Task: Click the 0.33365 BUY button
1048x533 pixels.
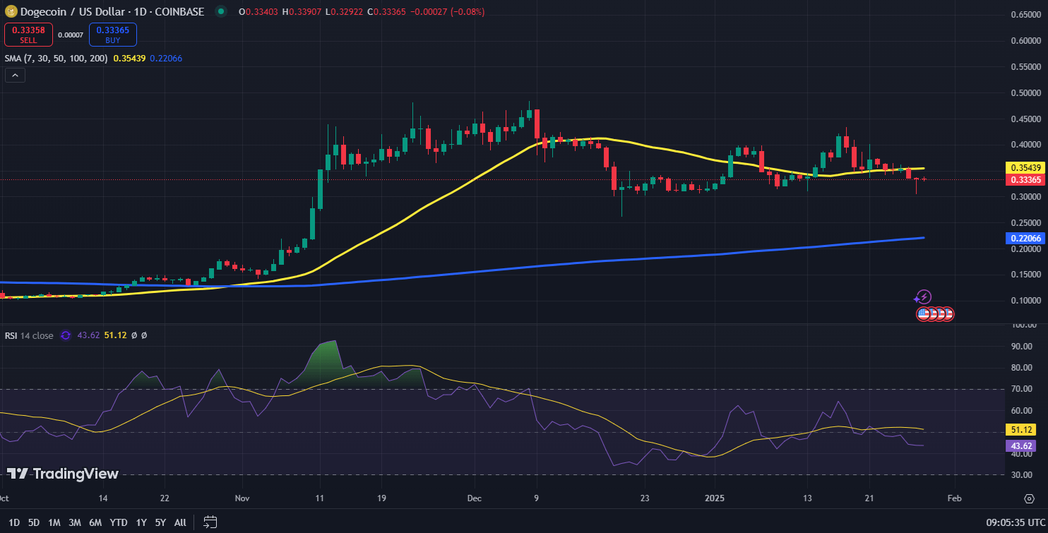Action: (113, 35)
